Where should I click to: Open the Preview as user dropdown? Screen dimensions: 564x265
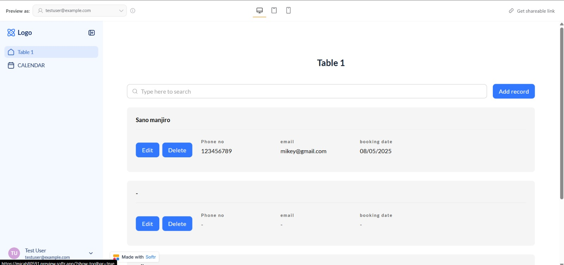[80, 11]
